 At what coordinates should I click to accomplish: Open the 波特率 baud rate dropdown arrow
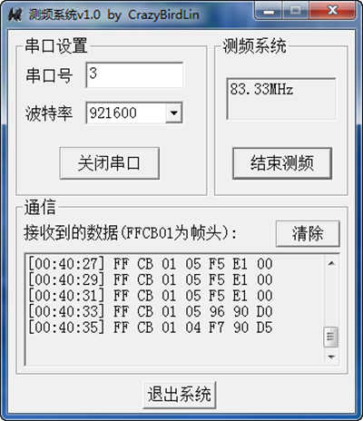click(174, 113)
